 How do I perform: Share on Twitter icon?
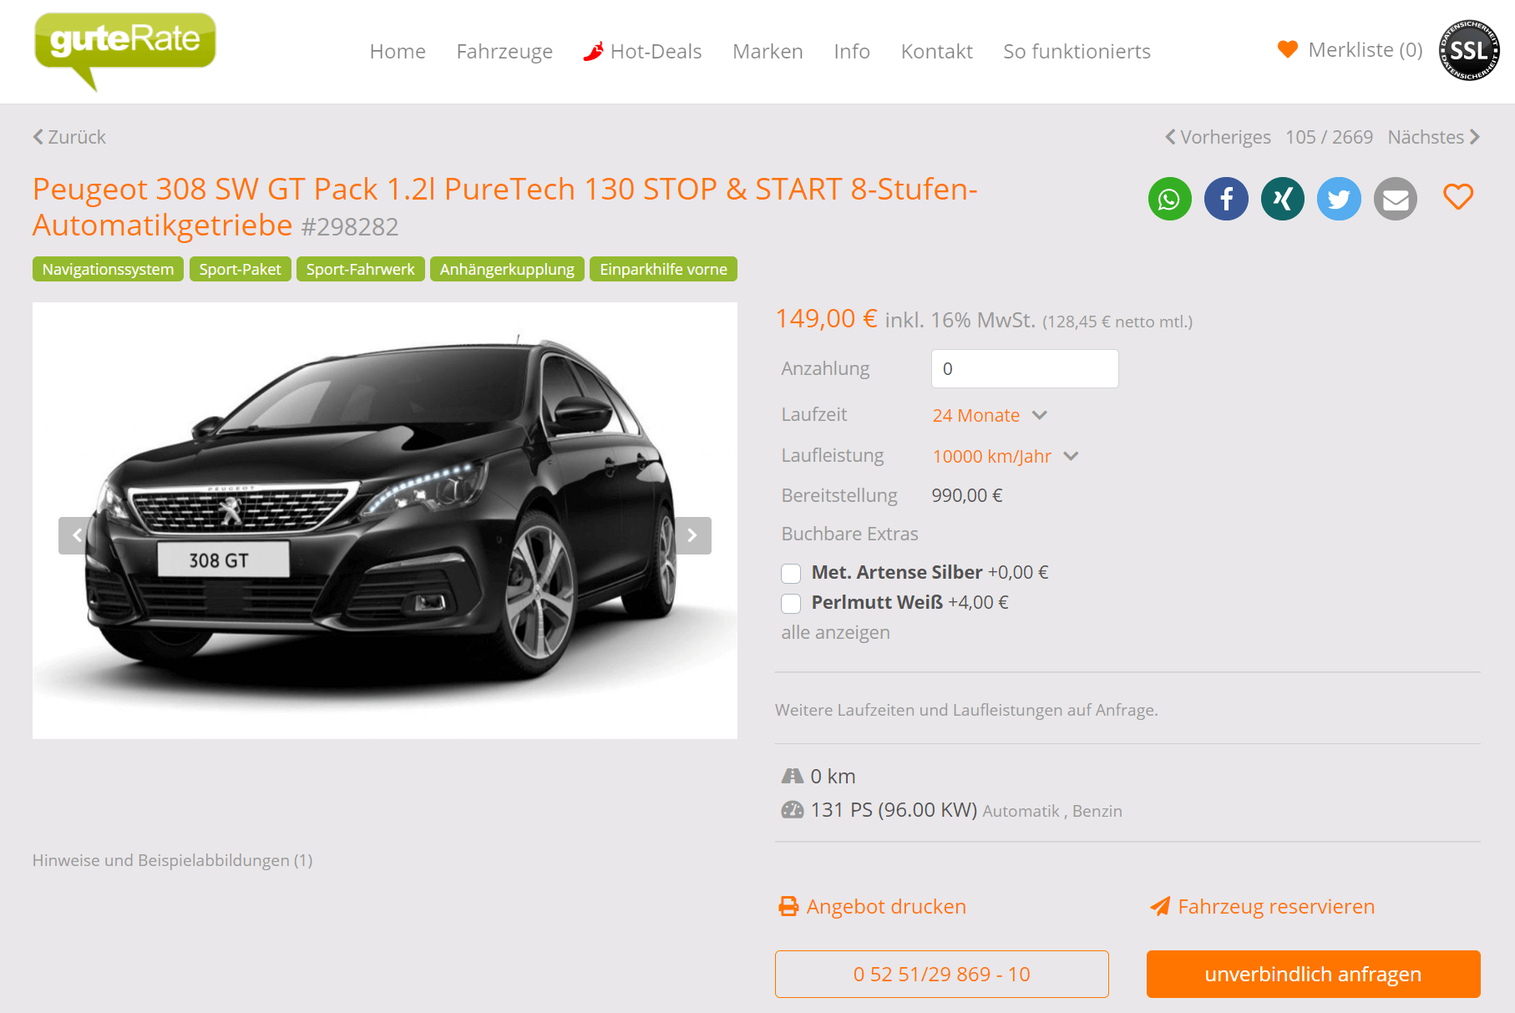pyautogui.click(x=1339, y=199)
